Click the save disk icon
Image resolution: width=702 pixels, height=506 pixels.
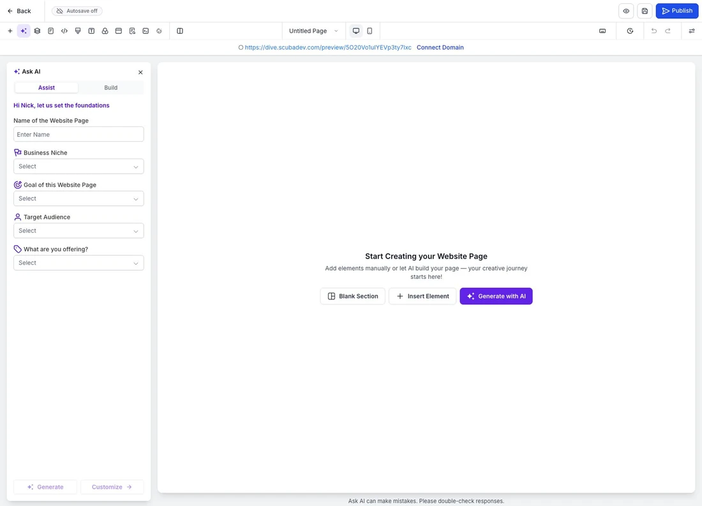click(x=645, y=11)
